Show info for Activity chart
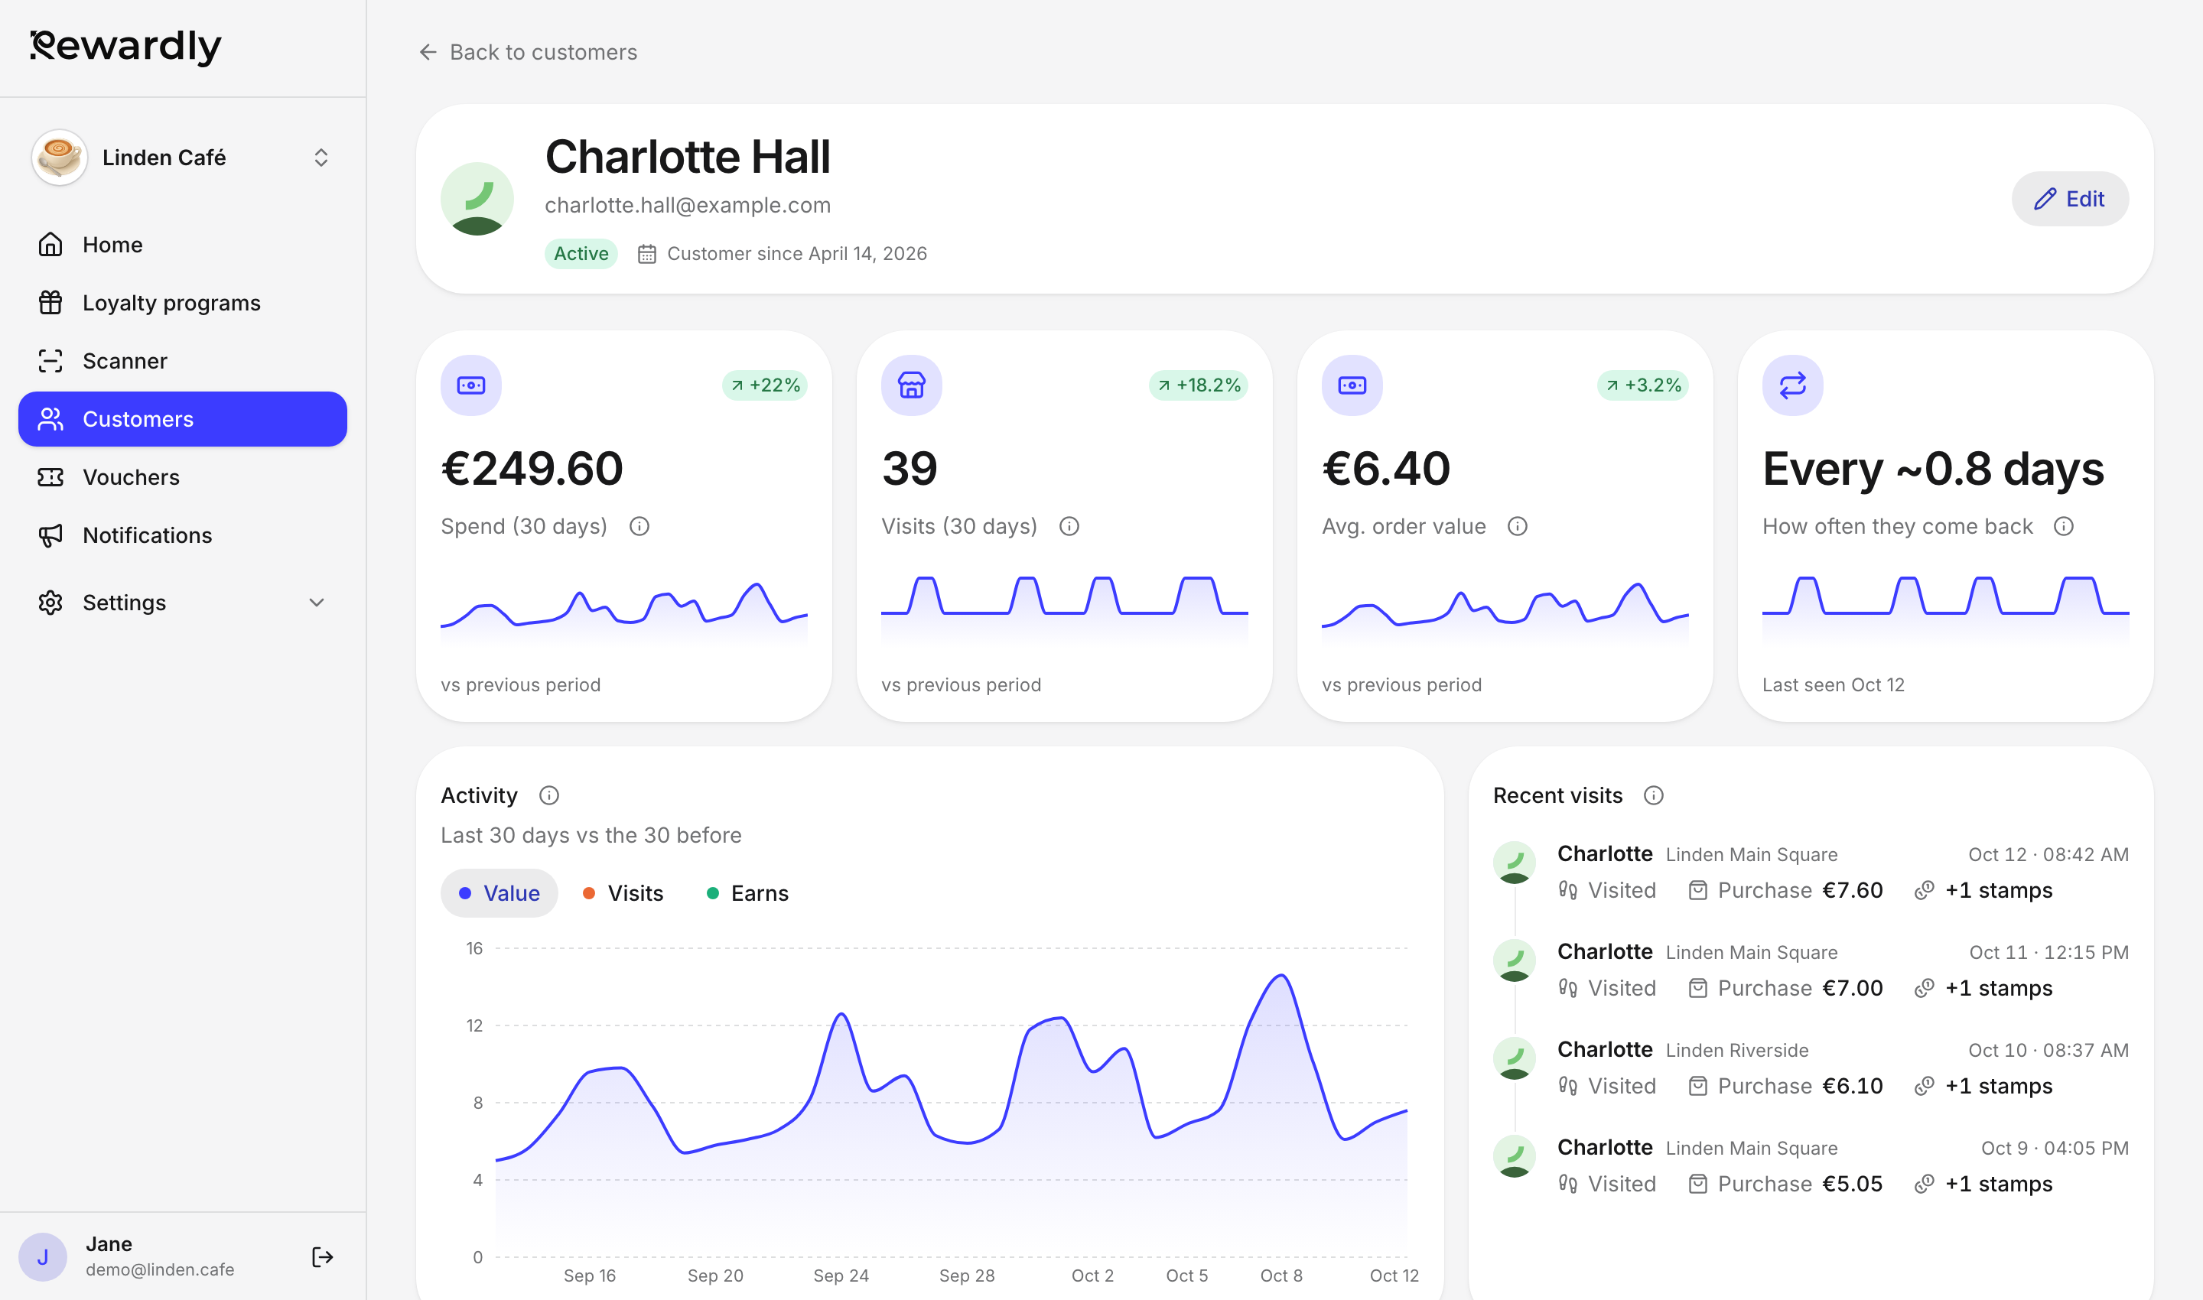 549,795
